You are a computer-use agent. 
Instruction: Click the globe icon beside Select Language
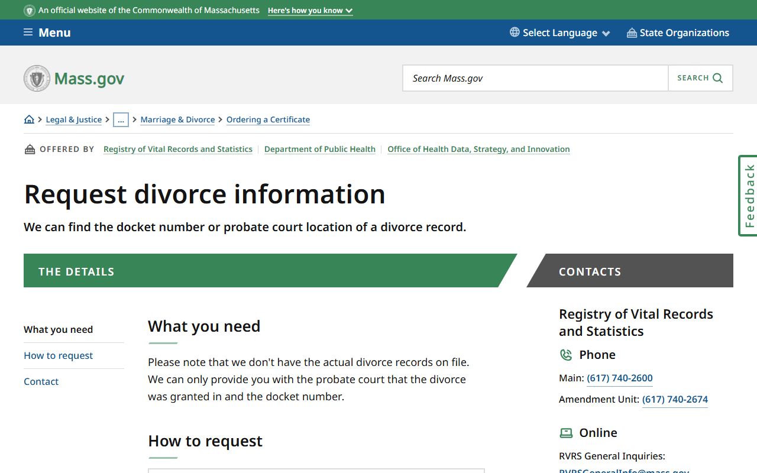click(515, 32)
